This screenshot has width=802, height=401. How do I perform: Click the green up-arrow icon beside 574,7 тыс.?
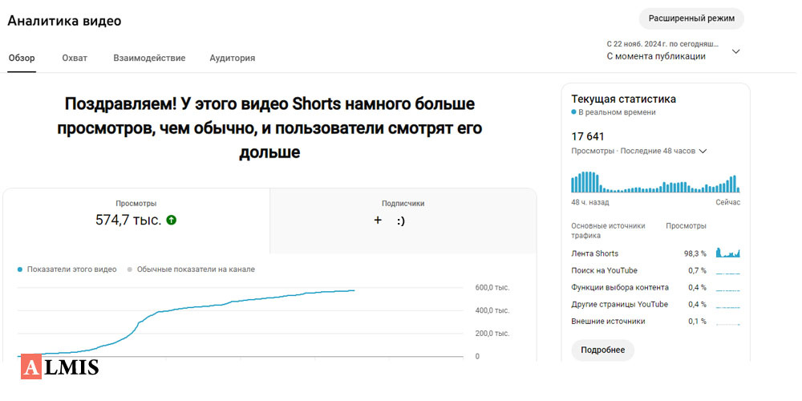click(x=172, y=221)
